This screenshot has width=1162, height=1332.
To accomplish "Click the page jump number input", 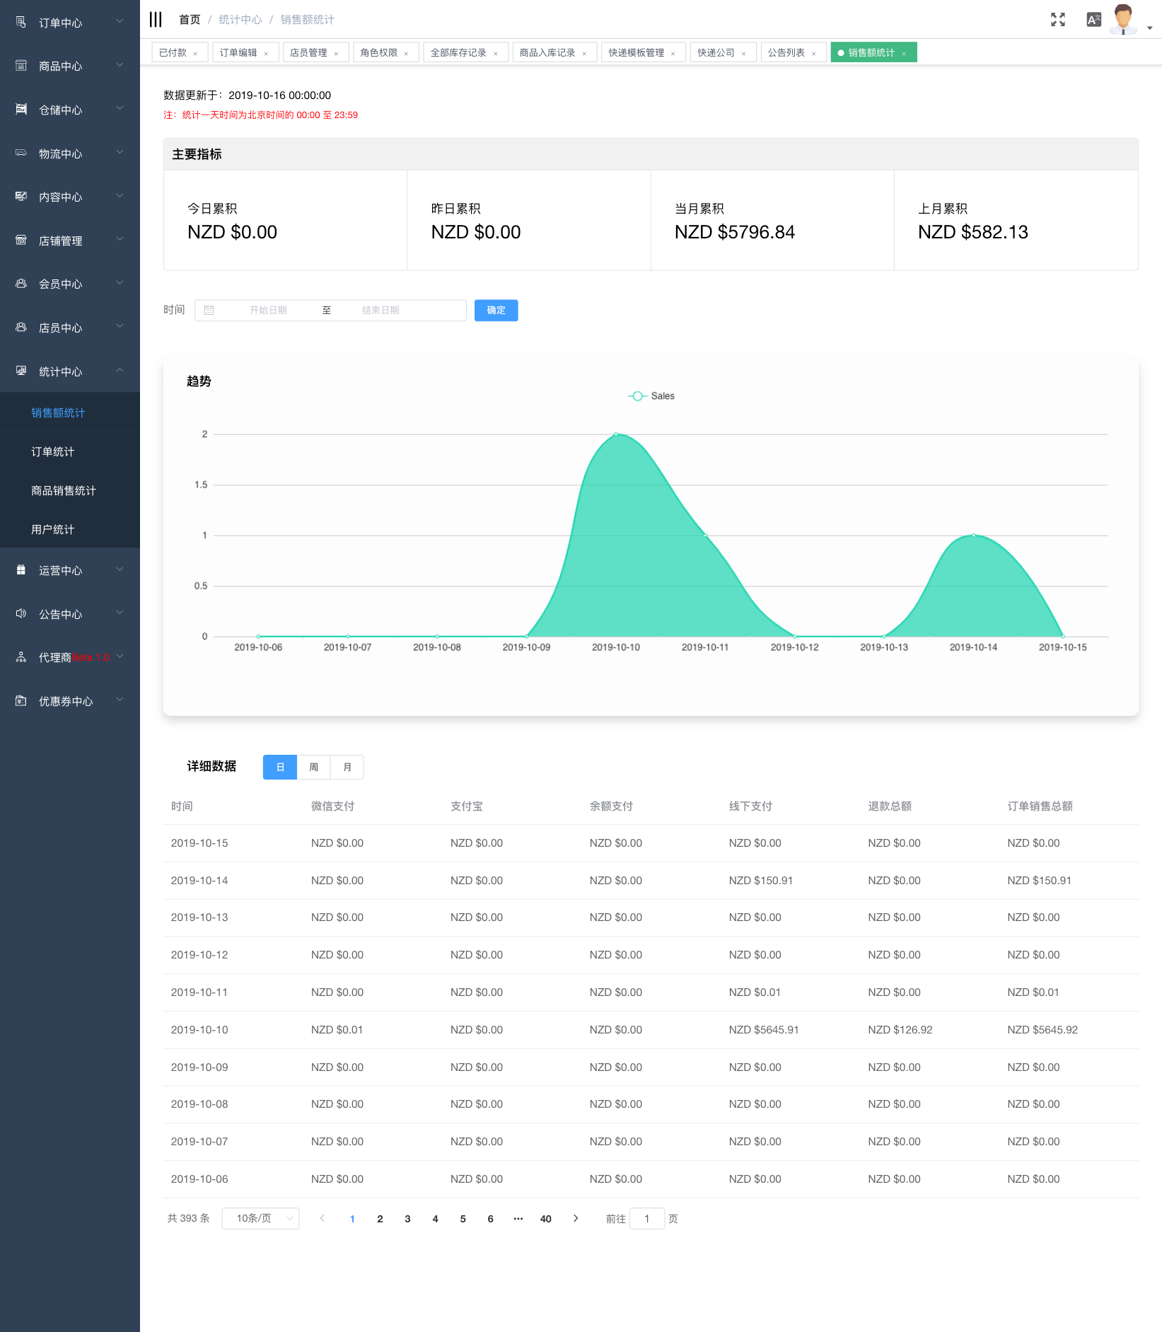I will 646,1219.
